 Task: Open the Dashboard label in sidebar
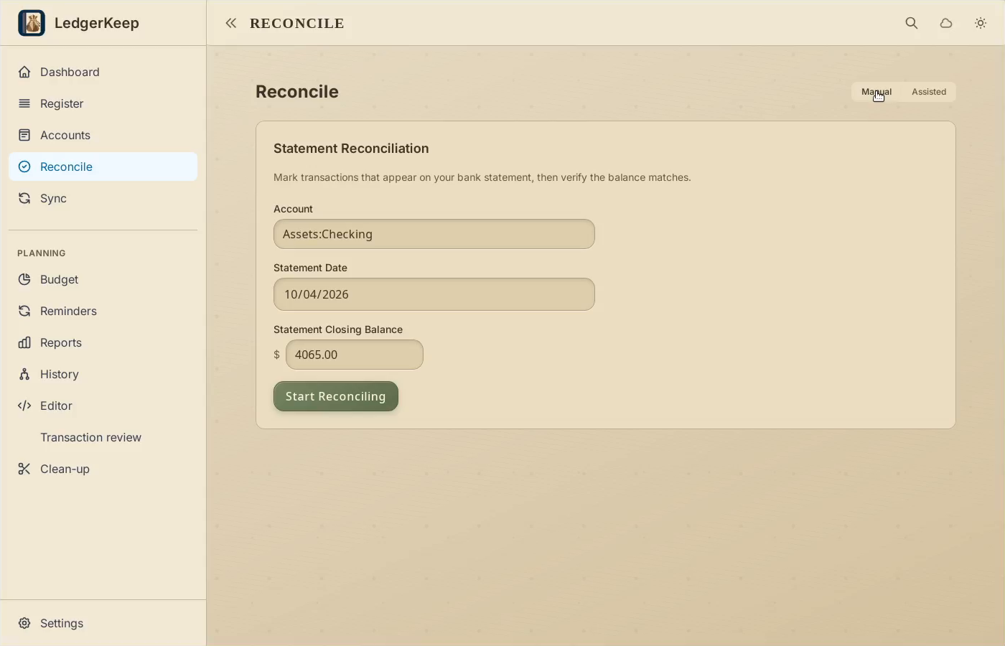[x=70, y=72]
